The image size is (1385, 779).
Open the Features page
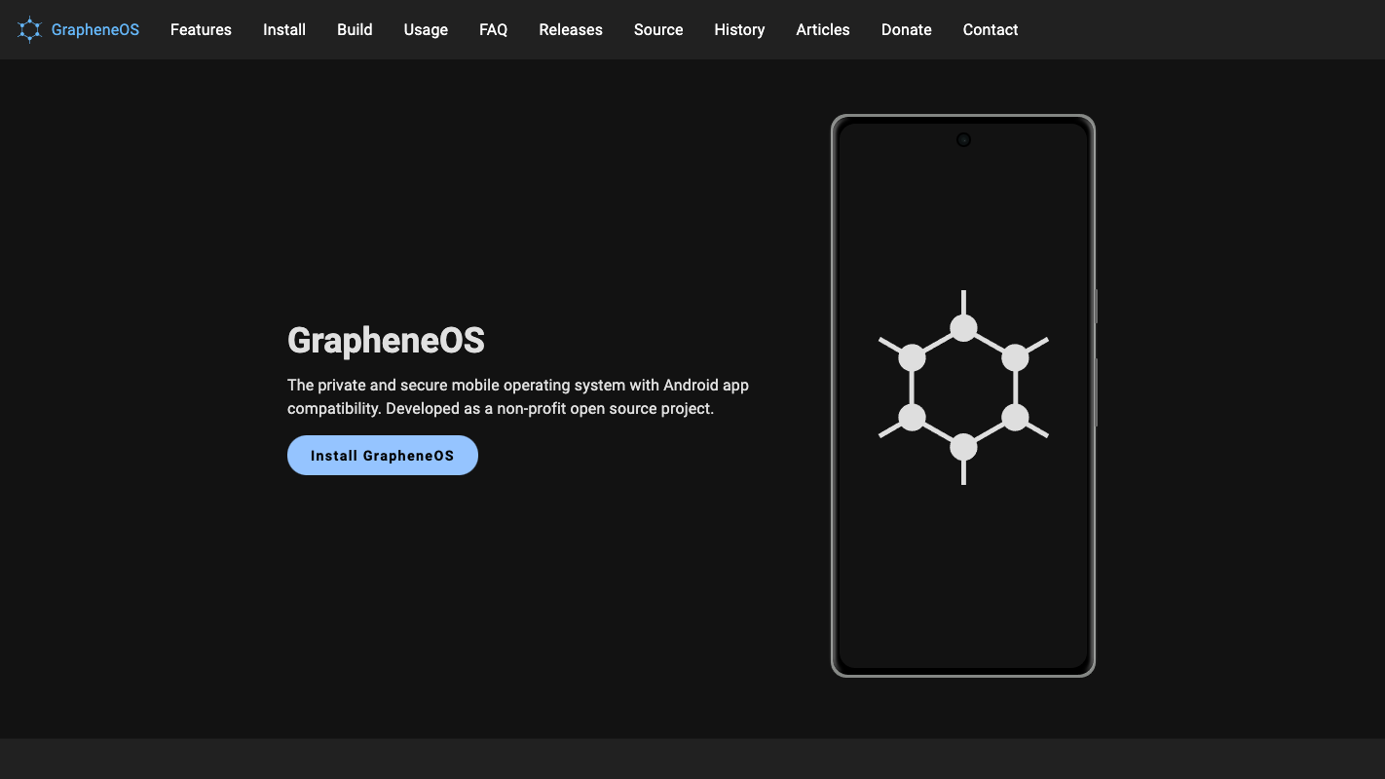click(201, 30)
